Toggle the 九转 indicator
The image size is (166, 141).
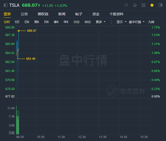151,22
